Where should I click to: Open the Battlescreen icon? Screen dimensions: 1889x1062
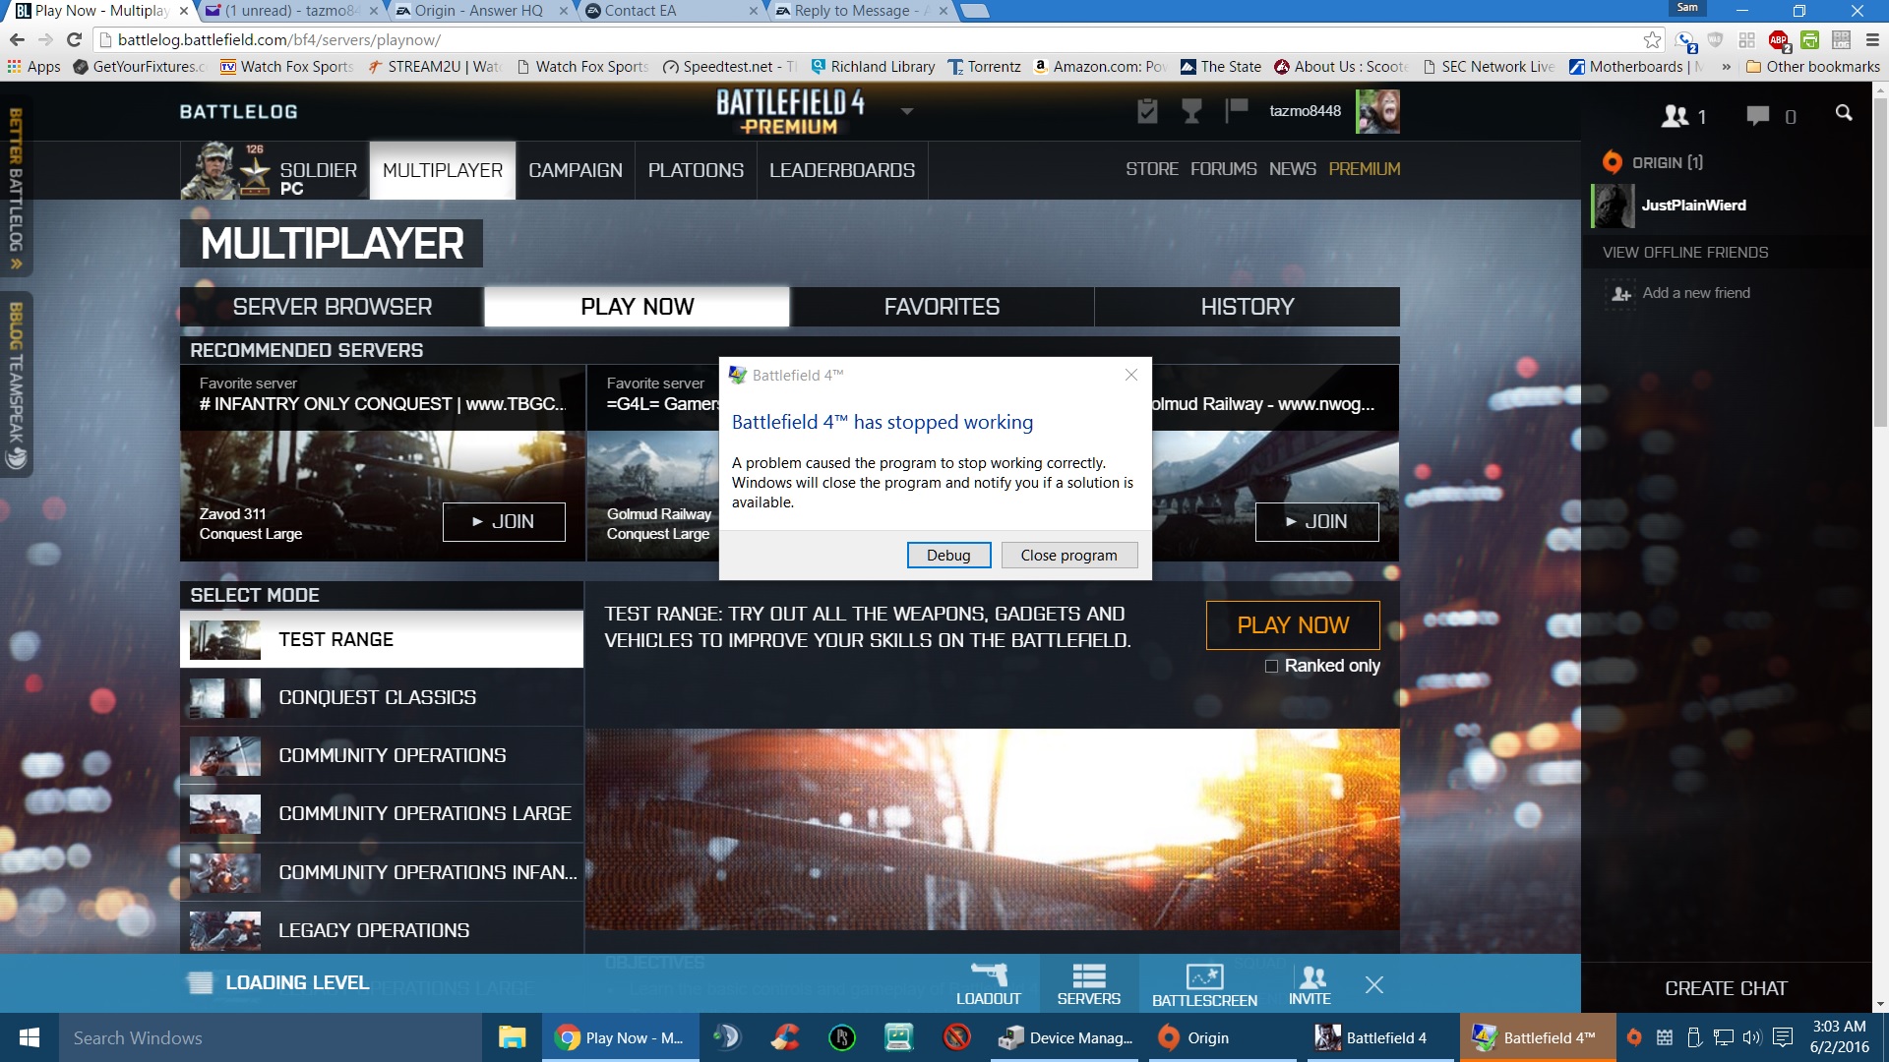pos(1204,983)
